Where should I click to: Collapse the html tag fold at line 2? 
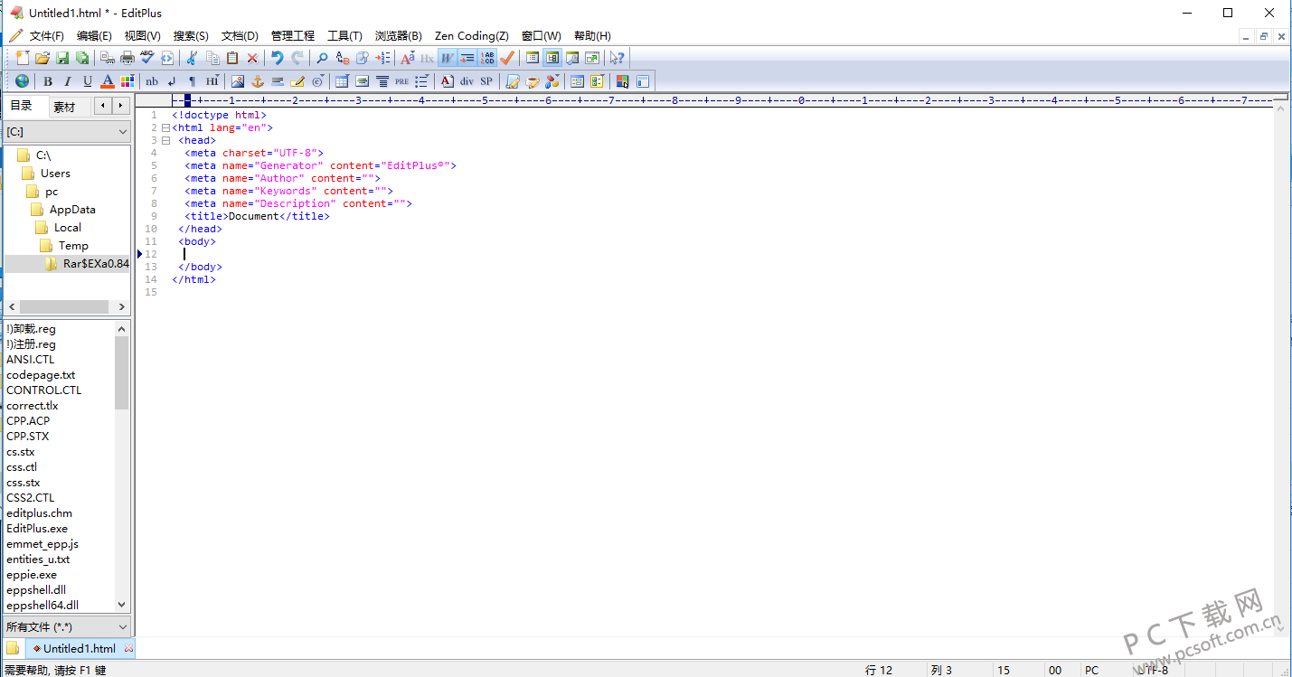point(165,128)
